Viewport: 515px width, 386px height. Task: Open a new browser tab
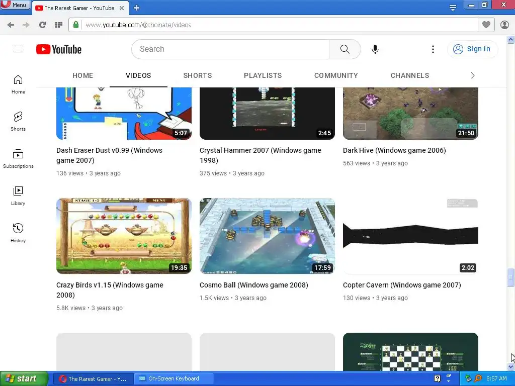(x=137, y=8)
